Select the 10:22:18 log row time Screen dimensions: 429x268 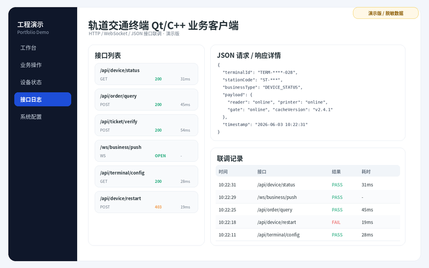coord(227,222)
